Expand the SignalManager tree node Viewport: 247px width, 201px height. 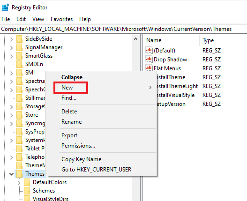tap(12, 48)
